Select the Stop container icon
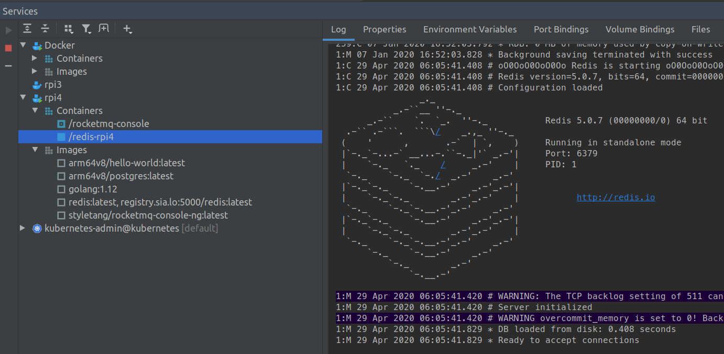724x354 pixels. point(7,48)
